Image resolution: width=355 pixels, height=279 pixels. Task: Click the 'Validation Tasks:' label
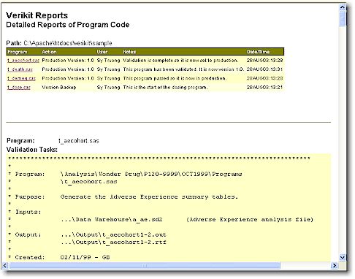32,150
